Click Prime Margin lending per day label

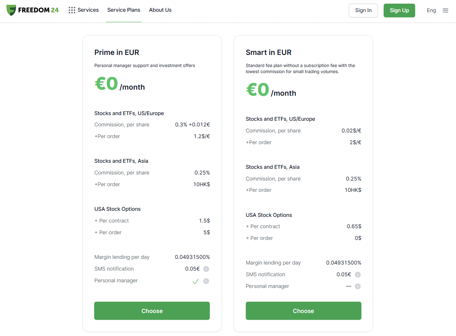click(x=122, y=257)
